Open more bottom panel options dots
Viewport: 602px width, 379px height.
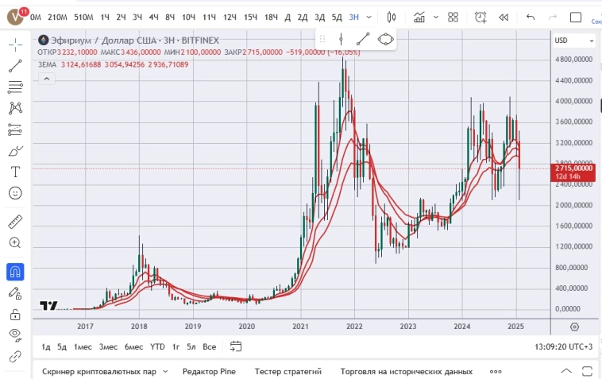click(x=496, y=371)
